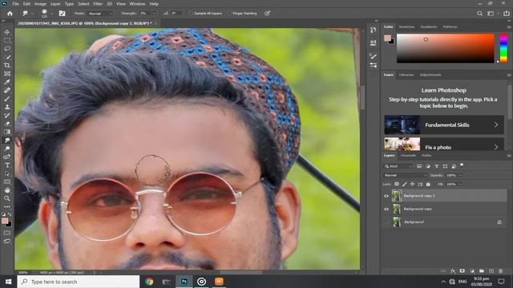Select the Gradient tool

coord(7,132)
